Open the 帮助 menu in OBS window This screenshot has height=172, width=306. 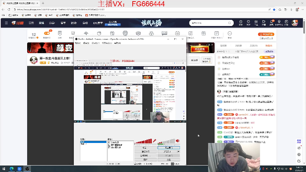pos(117,43)
